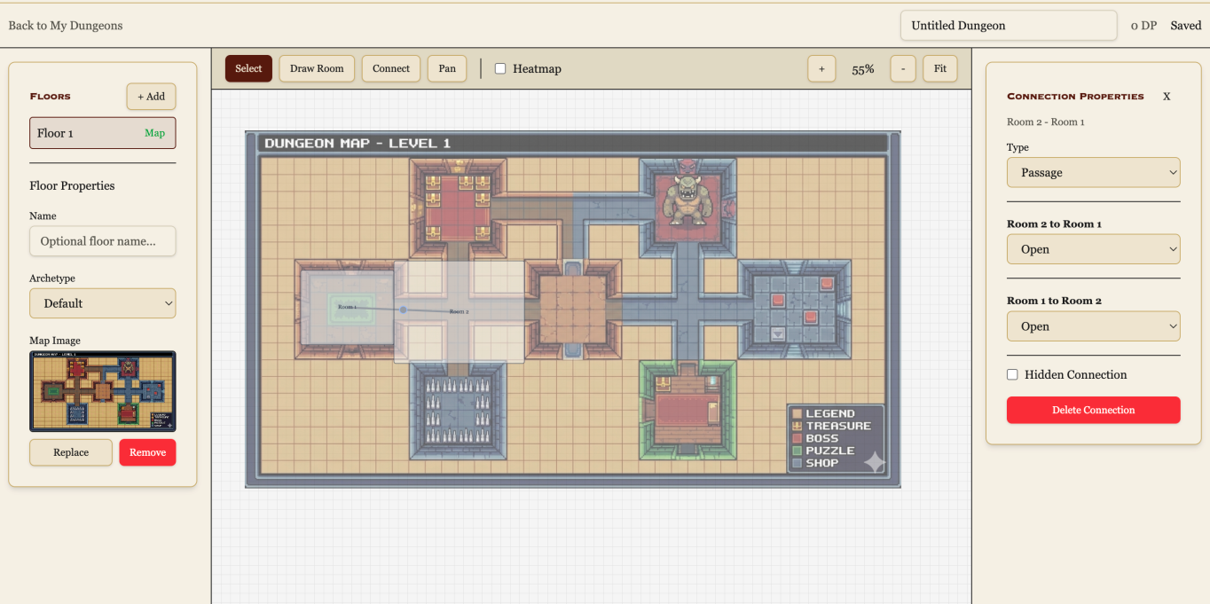
Task: Click the Map Image thumbnail preview
Action: (x=103, y=391)
